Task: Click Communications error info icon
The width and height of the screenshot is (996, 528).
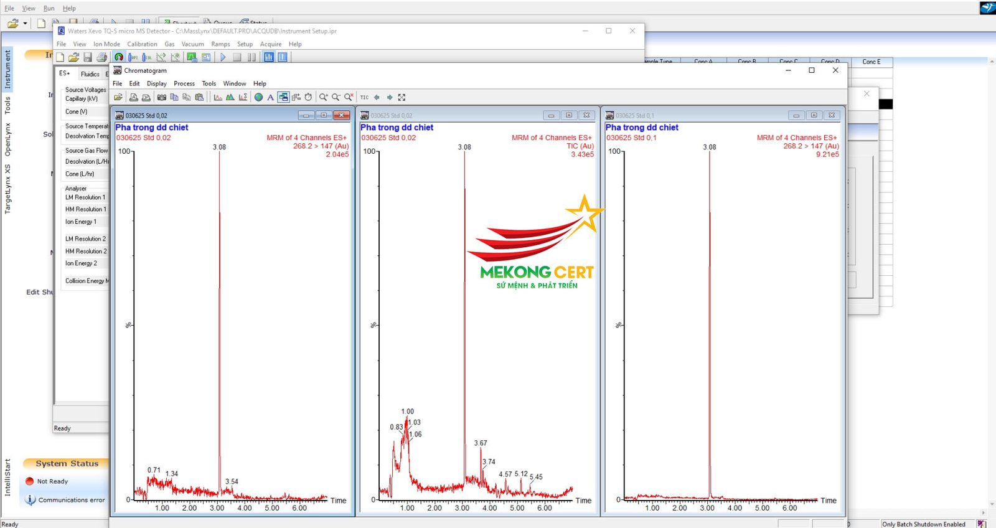Action: tap(30, 499)
